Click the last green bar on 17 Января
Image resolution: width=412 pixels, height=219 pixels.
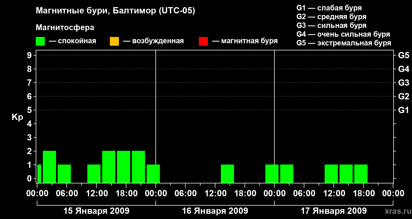(361, 174)
